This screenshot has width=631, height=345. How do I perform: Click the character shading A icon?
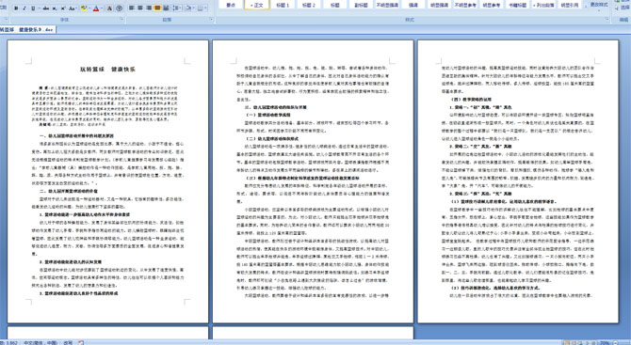click(109, 8)
